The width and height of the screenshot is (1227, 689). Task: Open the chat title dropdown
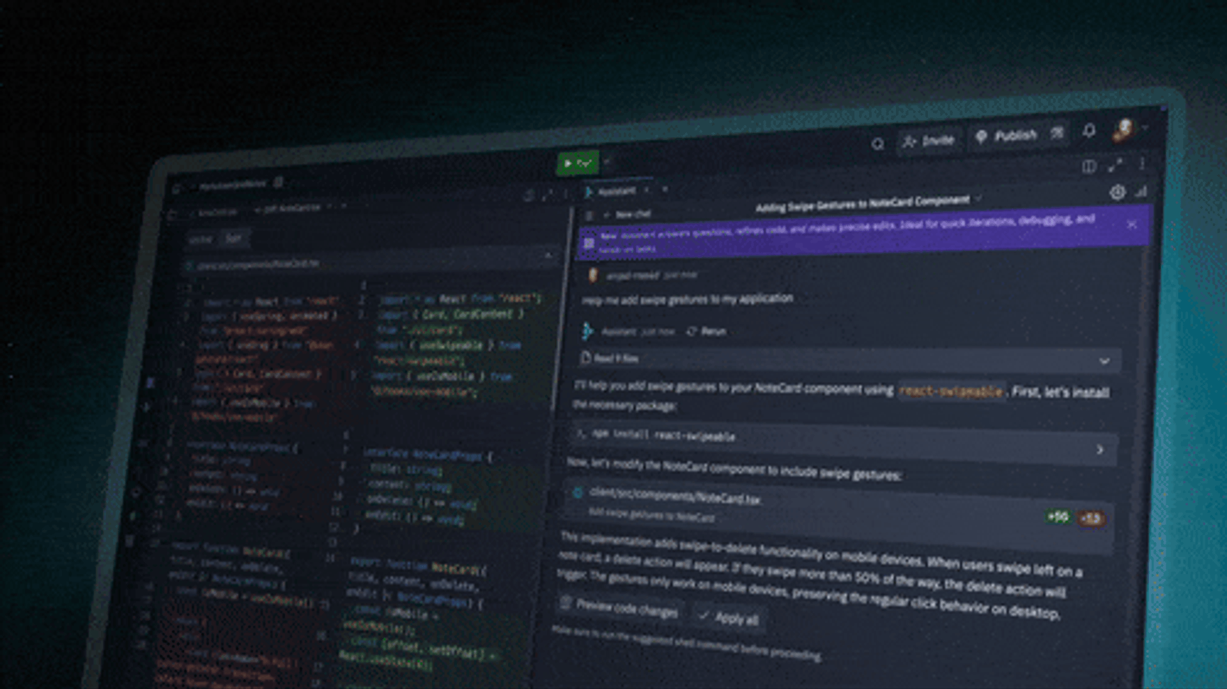coord(978,198)
